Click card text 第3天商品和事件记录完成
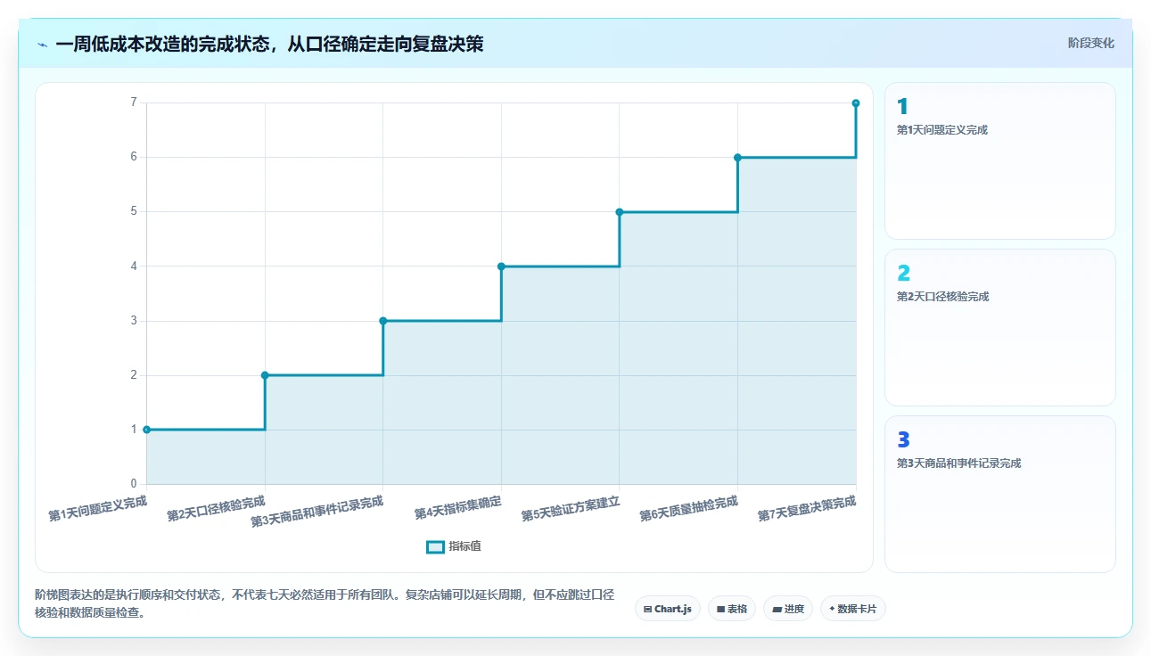Screen dimensions: 1151x656 (x=959, y=463)
